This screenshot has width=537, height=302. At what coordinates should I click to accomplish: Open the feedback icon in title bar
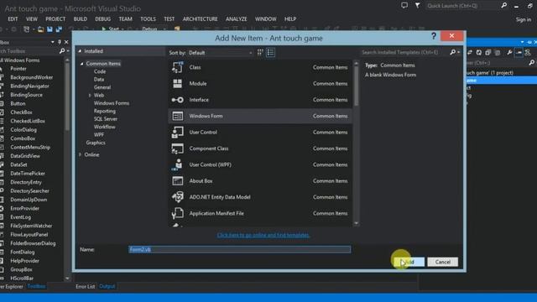click(404, 5)
